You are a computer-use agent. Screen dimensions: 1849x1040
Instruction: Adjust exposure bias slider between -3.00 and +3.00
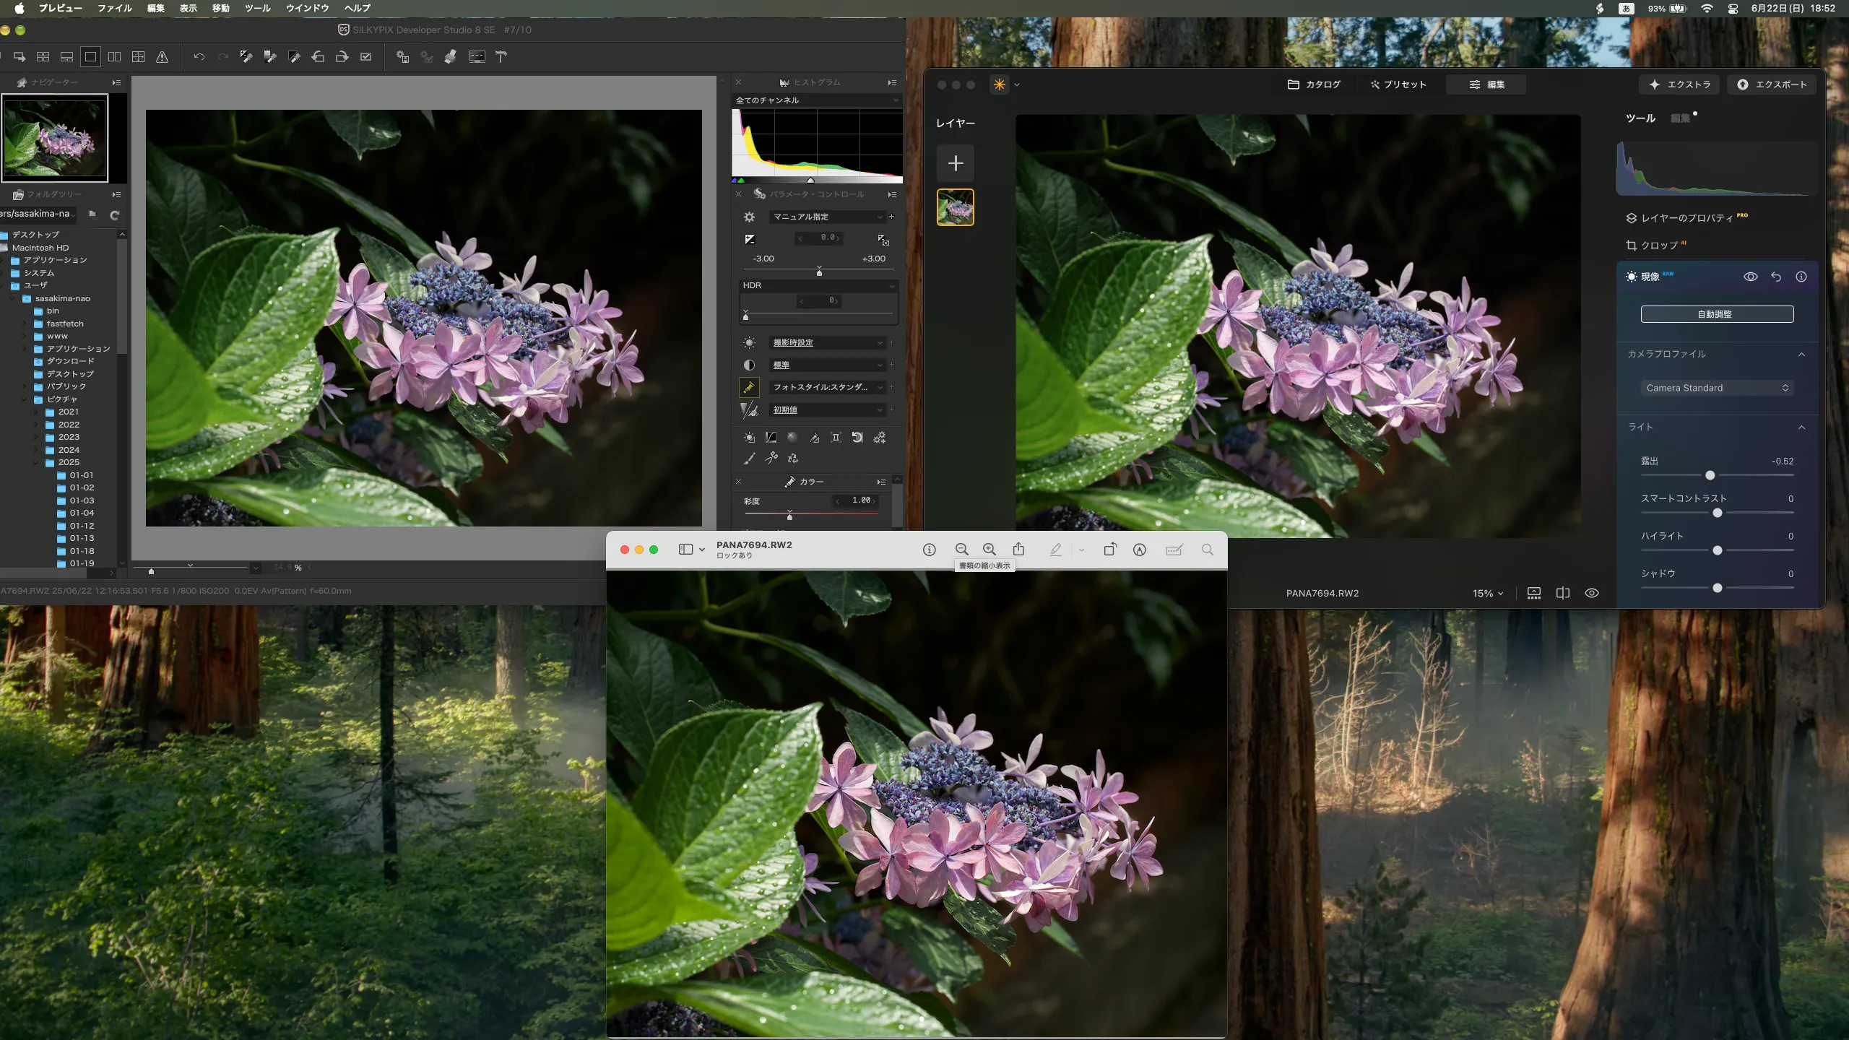click(x=819, y=271)
